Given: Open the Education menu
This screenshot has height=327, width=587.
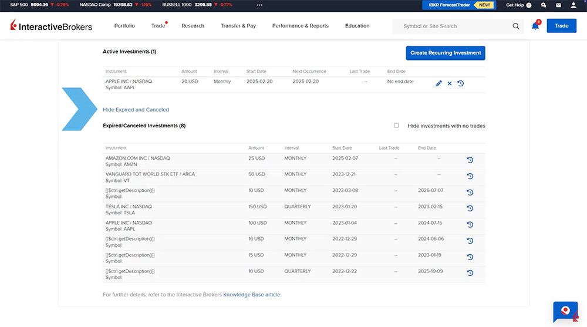Looking at the screenshot, I should pyautogui.click(x=357, y=26).
